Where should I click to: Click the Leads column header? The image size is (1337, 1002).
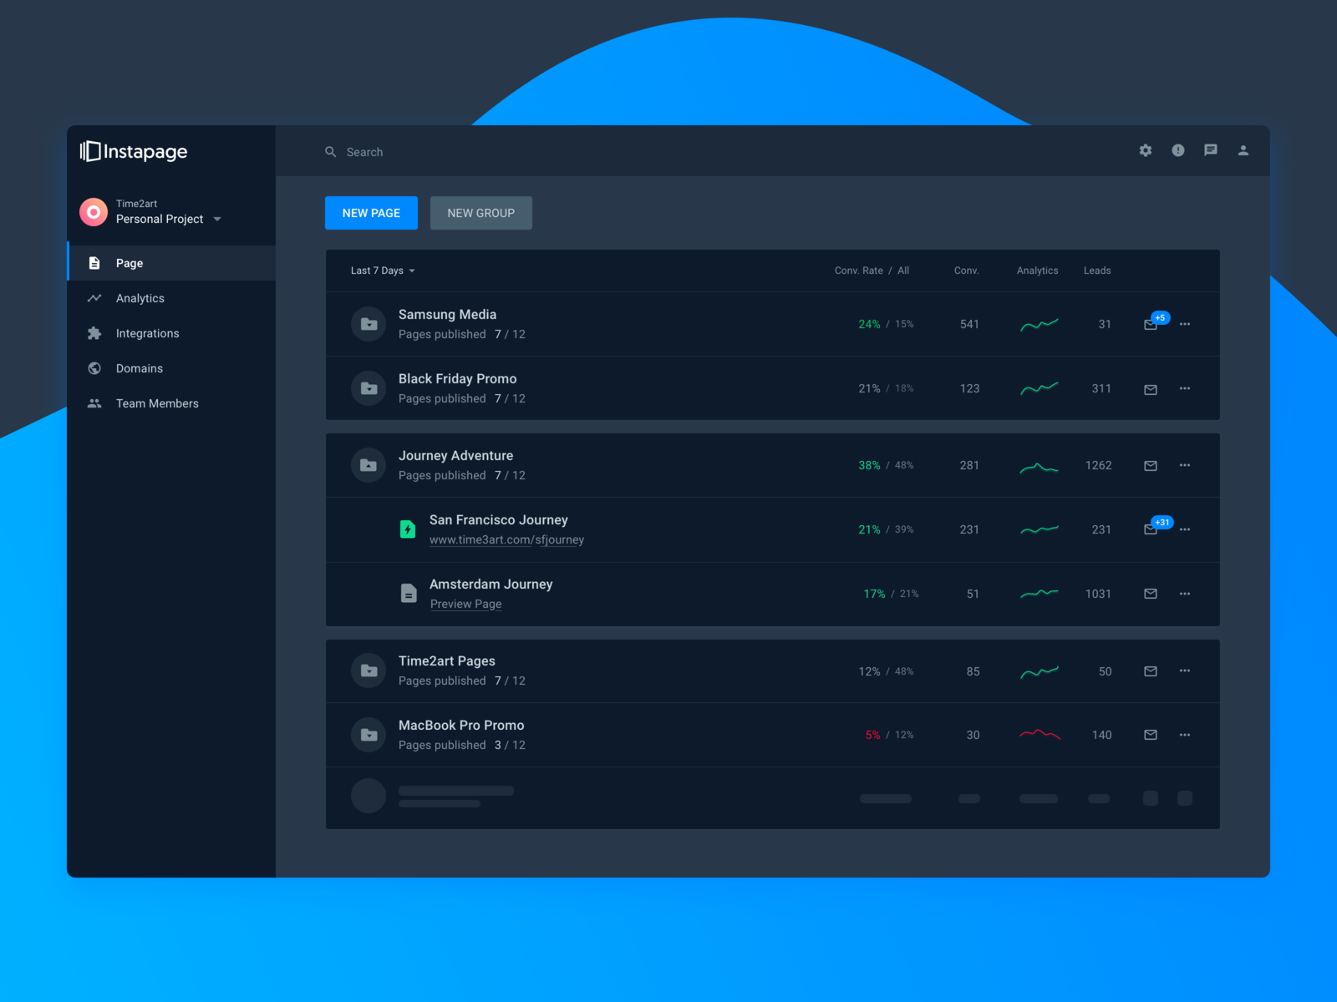point(1097,271)
